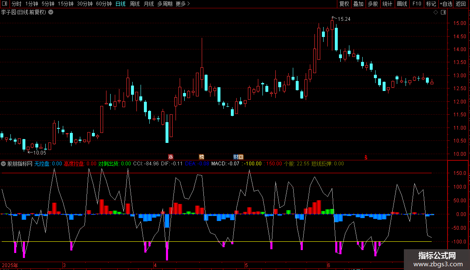Click the 150.0 indicator axis label
Screen dimensions: 470x270
(460, 173)
